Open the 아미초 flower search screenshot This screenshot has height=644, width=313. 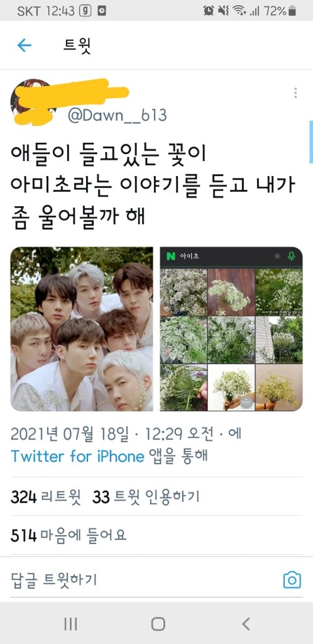click(x=231, y=329)
